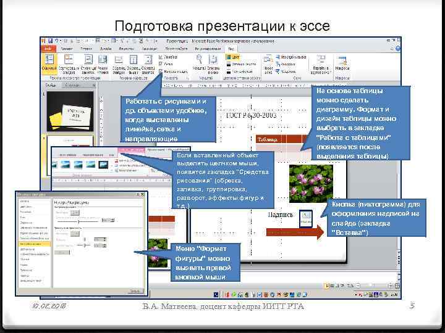Open Перейти в другое окно dropdown
Image resolution: width=445 pixels, height=333 pixels.
point(321,65)
